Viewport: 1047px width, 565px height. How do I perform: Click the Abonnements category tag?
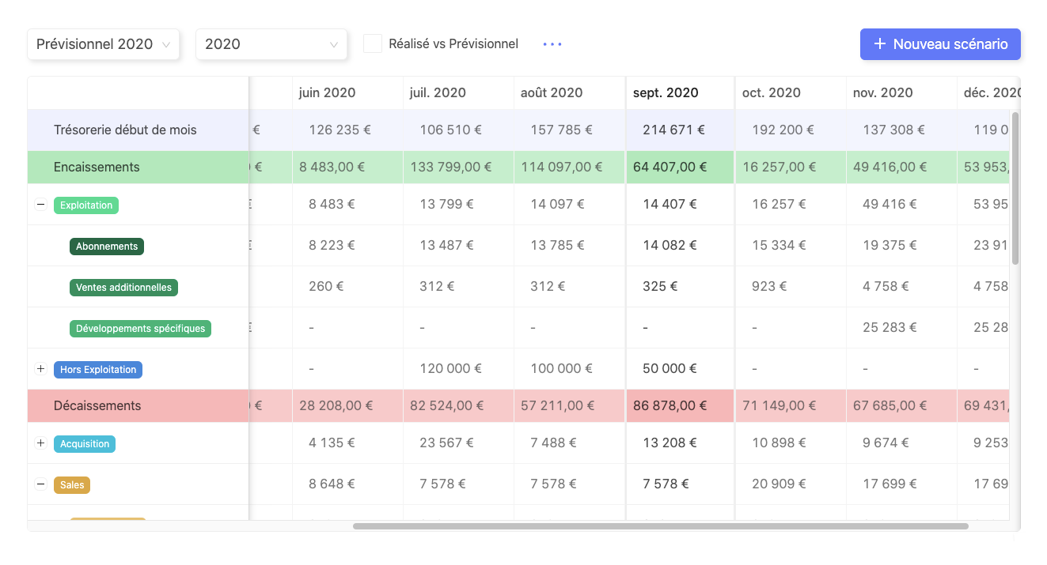click(107, 246)
